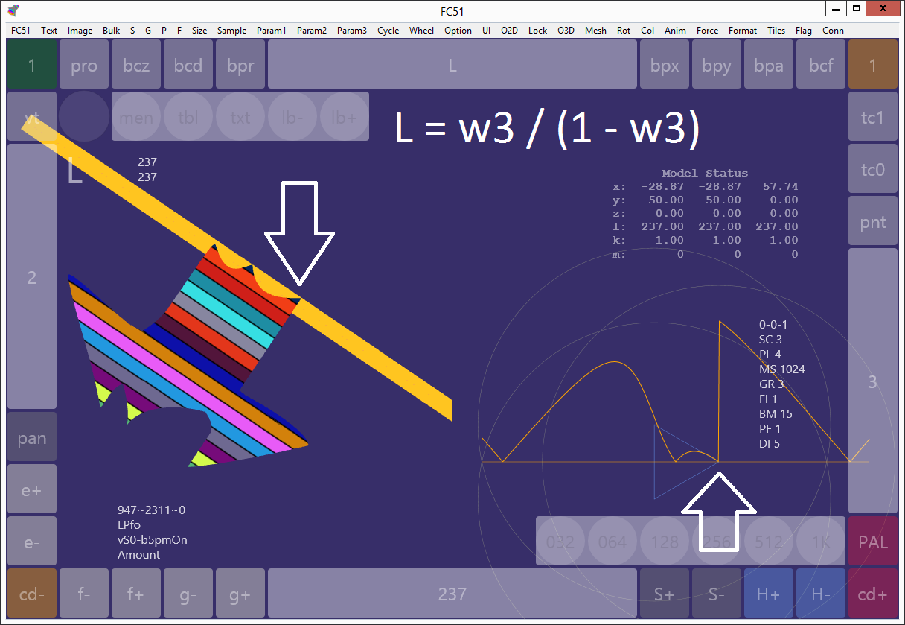Click the green 1 button
905x625 pixels.
(32, 65)
